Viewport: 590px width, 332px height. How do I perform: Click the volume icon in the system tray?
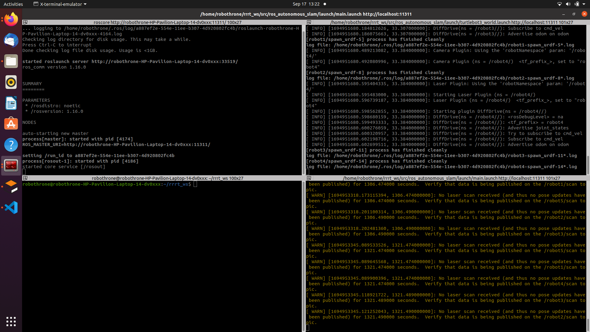pyautogui.click(x=568, y=4)
